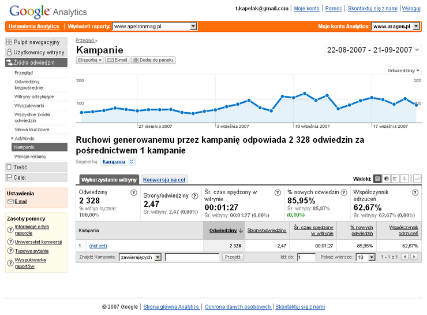The image size is (427, 315).
Task: Click Dodaj do panelu button
Action: pyautogui.click(x=153, y=60)
